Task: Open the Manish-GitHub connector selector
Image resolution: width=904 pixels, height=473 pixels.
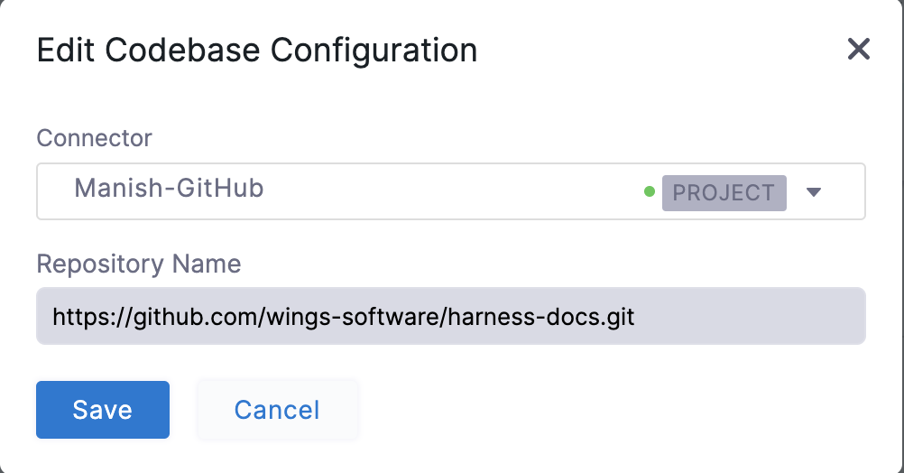Action: [451, 191]
